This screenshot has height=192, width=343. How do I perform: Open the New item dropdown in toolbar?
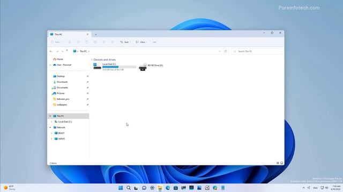[56, 42]
